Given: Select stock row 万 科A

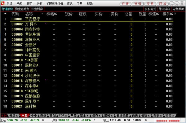Looking at the screenshot, I should [x=88, y=24].
